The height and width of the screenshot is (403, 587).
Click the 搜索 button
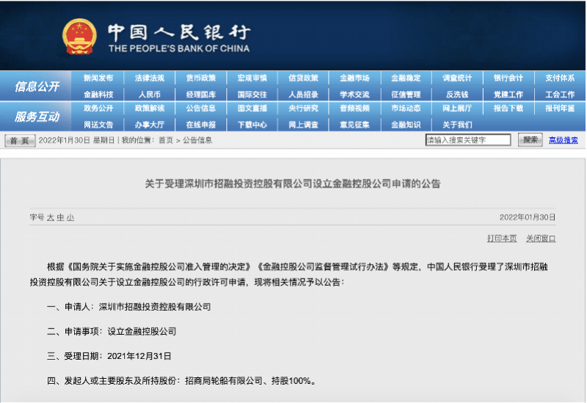(x=530, y=140)
